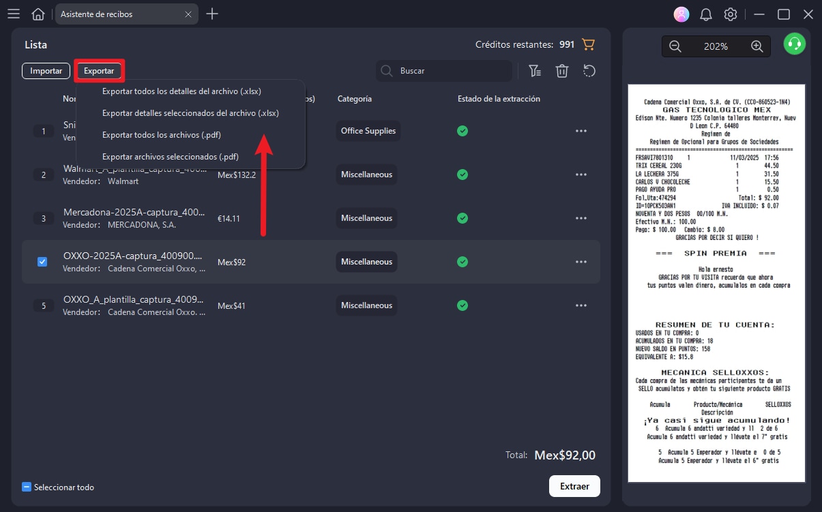Open three-dot menu on OXXO_A_plantilla row
Screen dimensions: 822x512
point(581,305)
